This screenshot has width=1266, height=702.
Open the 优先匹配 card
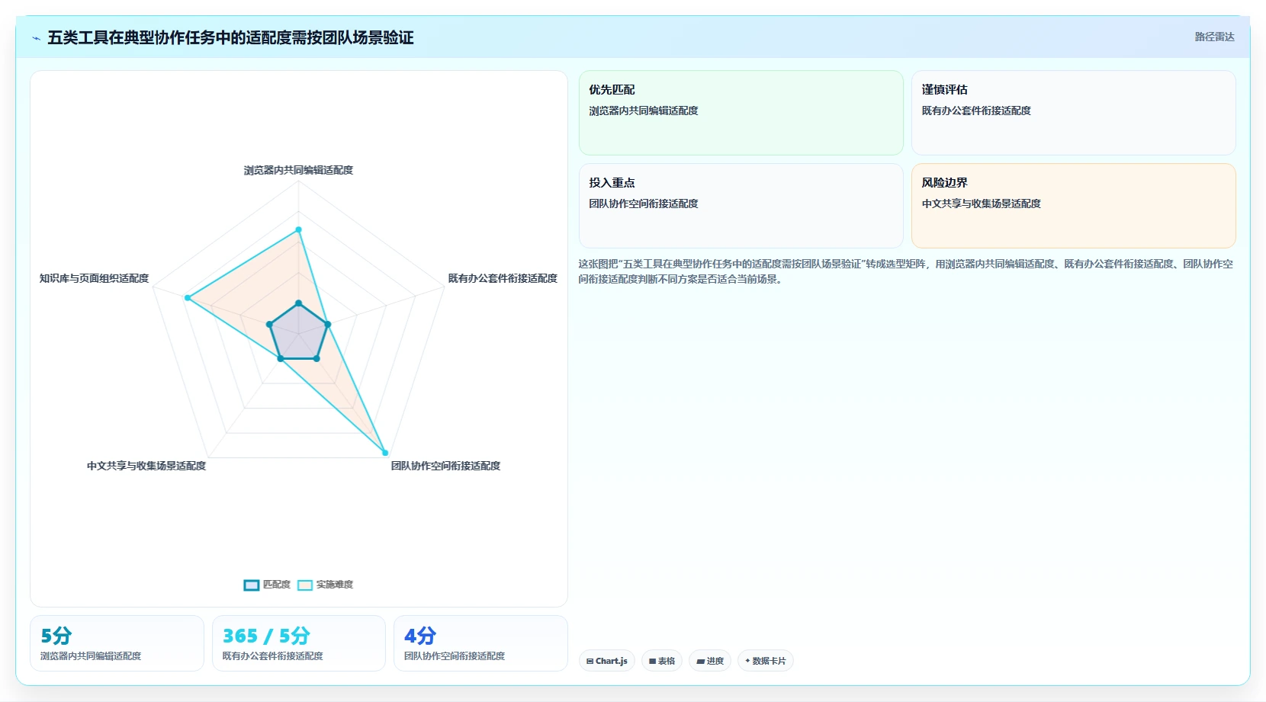tap(741, 113)
